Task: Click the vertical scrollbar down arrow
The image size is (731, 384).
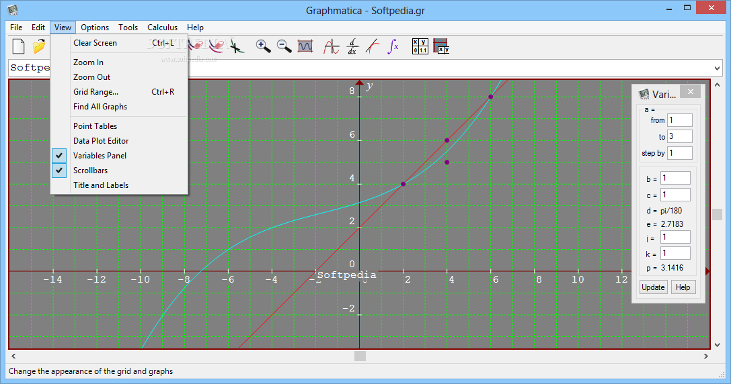Action: pos(717,345)
